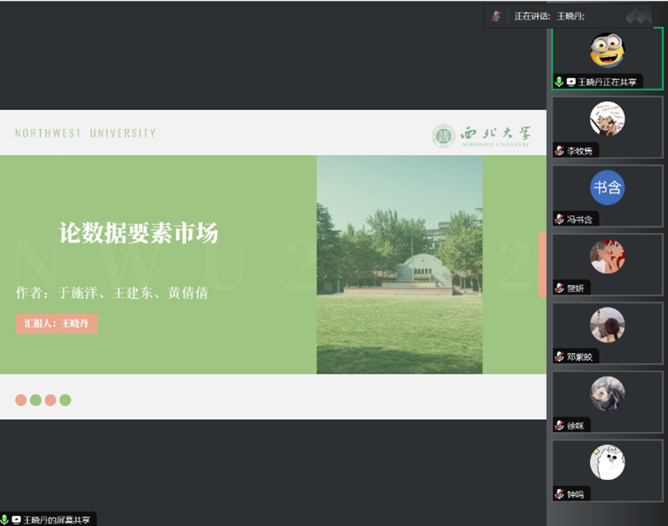
Task: Click the muted microphone icon beside 正在讲话
Action: tap(496, 15)
